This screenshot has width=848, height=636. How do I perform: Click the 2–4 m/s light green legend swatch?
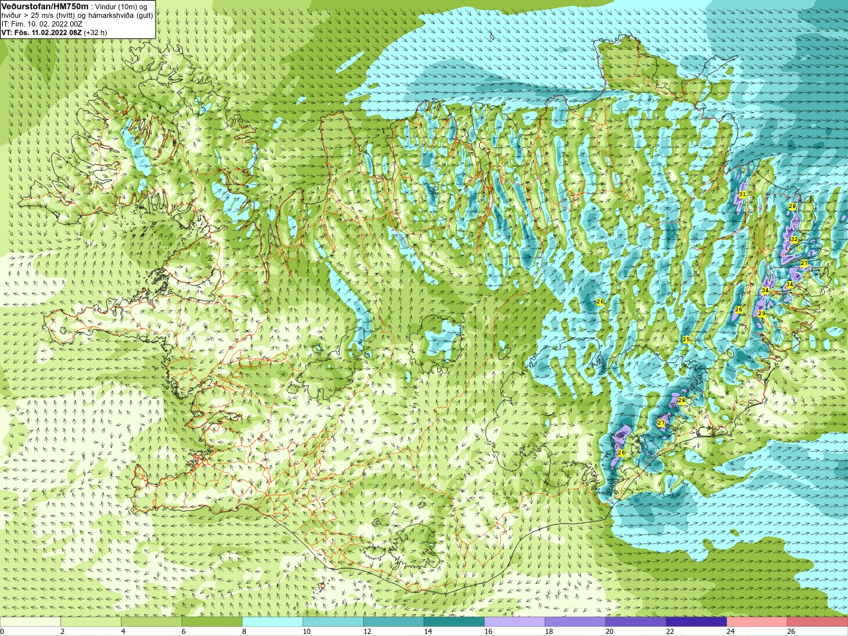(x=91, y=622)
